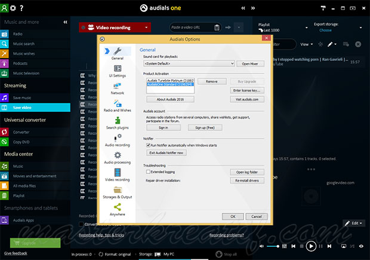This screenshot has width=370, height=260.
Task: Open Playlist in sidebar
Action: [x=19, y=195]
